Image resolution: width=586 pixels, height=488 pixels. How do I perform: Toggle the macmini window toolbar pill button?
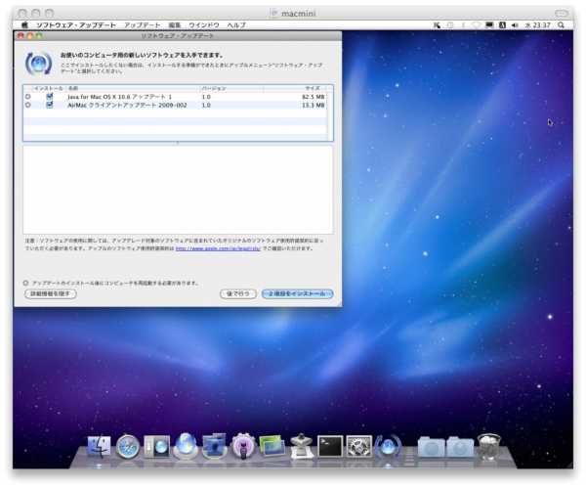562,13
